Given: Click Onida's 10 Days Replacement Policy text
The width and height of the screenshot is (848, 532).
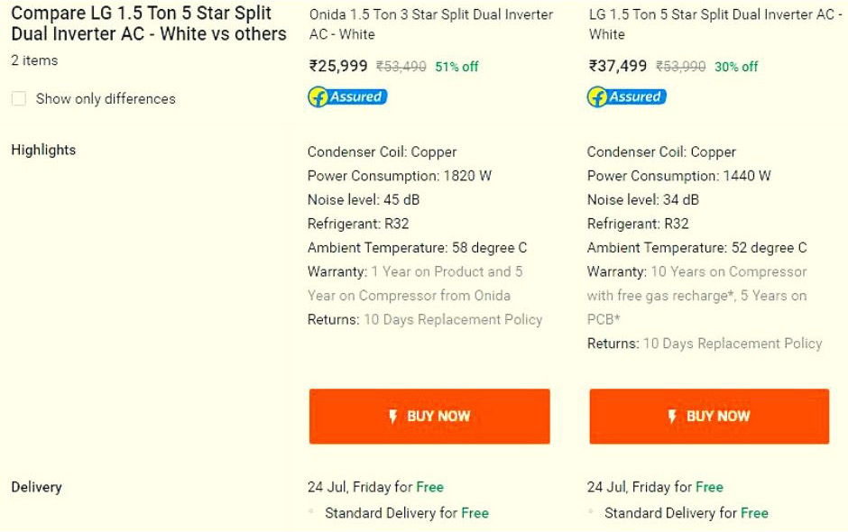Looking at the screenshot, I should pos(453,319).
